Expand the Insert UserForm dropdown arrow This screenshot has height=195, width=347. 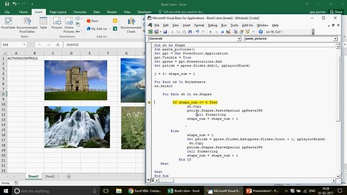tap(160, 32)
